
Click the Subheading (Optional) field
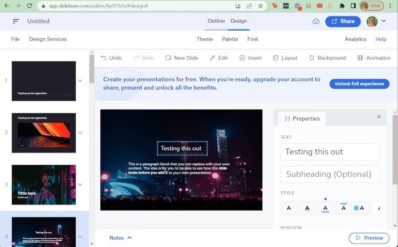pyautogui.click(x=330, y=174)
